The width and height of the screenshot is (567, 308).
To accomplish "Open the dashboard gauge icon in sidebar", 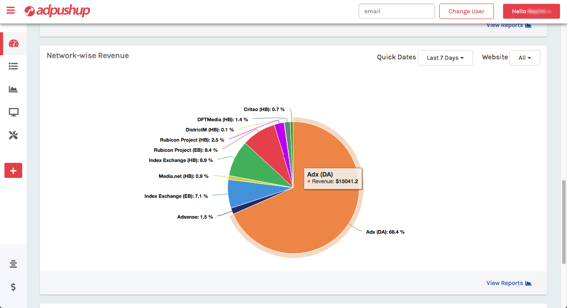I will [13, 43].
